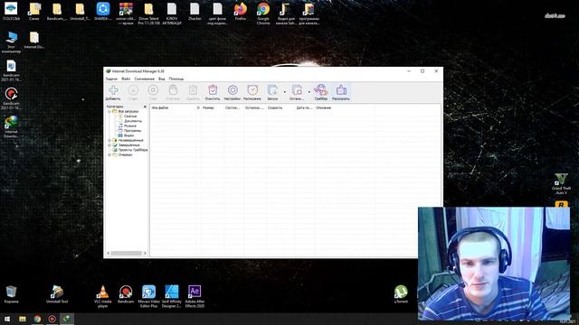Click the Останов. queue stop icon

(x=297, y=92)
